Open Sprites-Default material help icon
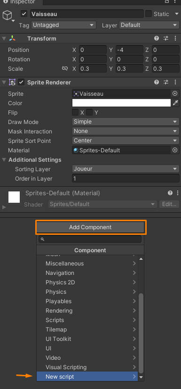 (170, 193)
